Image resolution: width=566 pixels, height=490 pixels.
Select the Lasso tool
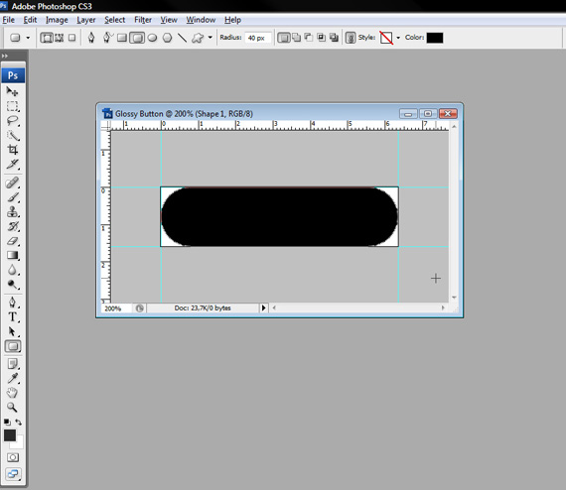pos(13,121)
